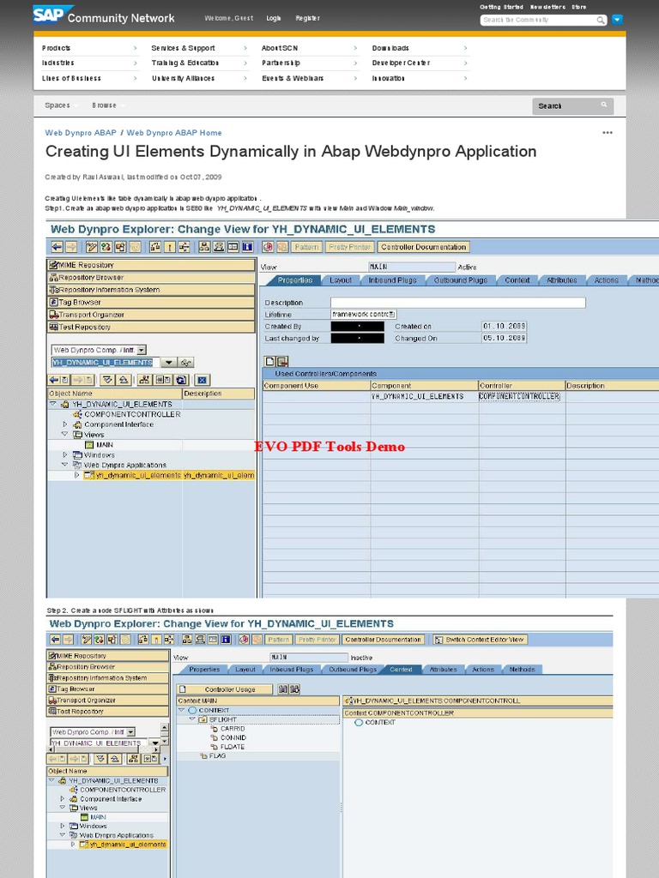Click the Test Repository icon in Step 1 screenshot
This screenshot has height=878, width=659.
[x=53, y=327]
